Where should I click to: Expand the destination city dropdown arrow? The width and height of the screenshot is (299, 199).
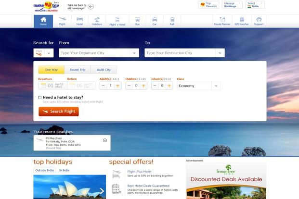(x=220, y=53)
